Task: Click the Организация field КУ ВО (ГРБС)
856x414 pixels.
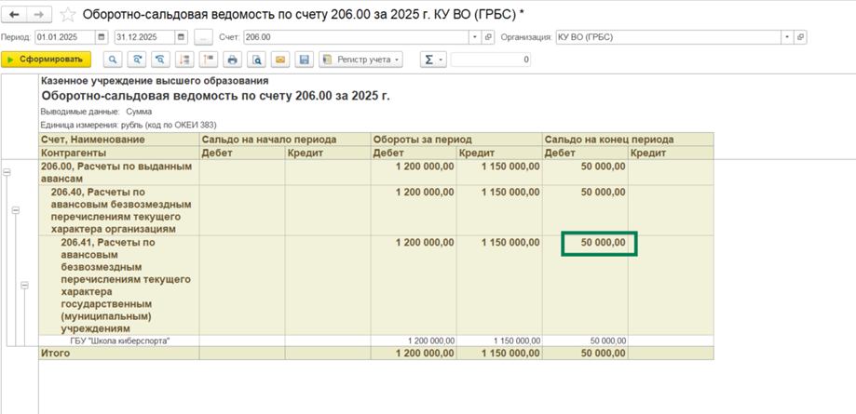Action: (x=669, y=37)
